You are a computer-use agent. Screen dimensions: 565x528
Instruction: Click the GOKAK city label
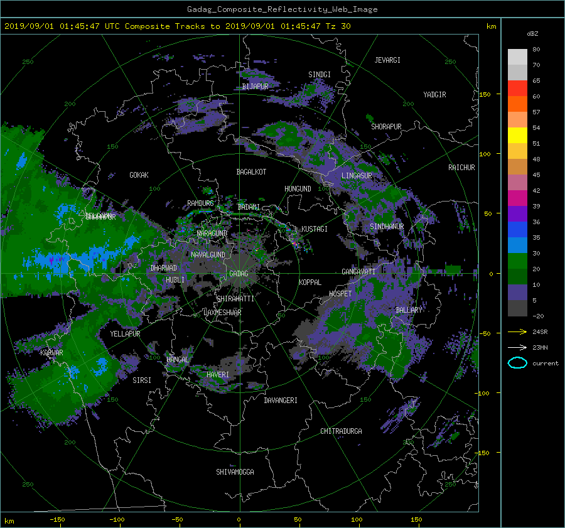tap(139, 175)
